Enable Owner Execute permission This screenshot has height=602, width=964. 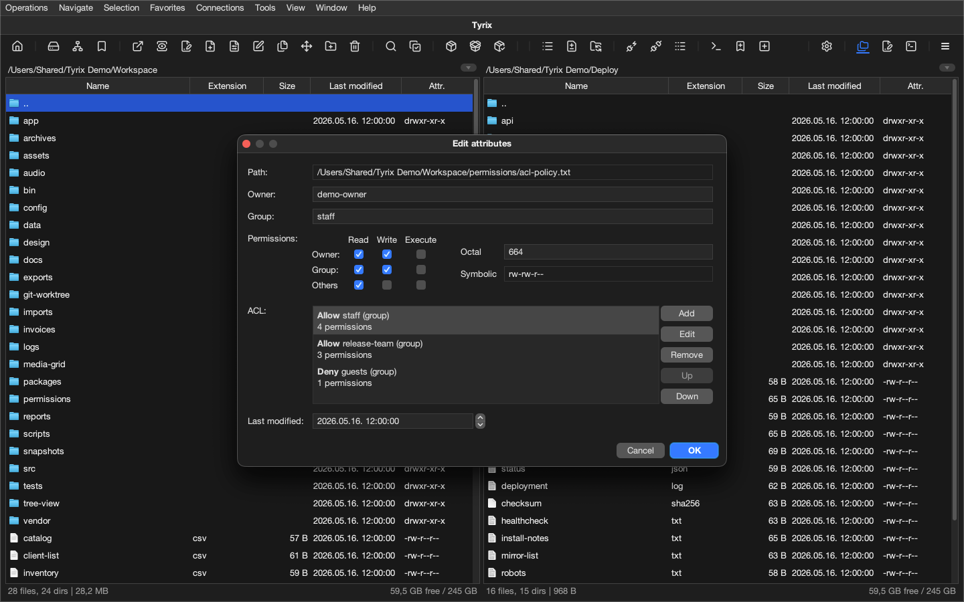pyautogui.click(x=421, y=254)
